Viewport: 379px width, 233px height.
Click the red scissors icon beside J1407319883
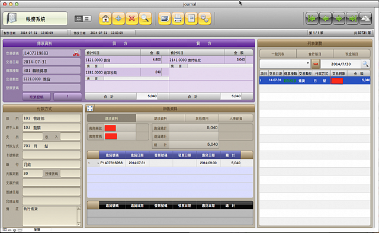coord(76,53)
